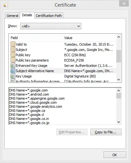Click the certificate icon in title bar

pos(6,5)
